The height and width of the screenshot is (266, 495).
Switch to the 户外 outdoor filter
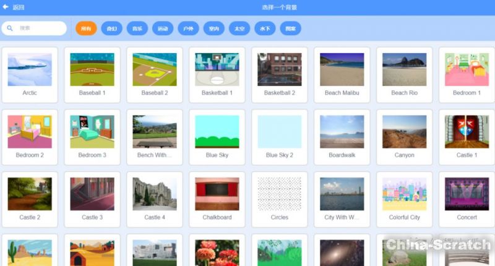tap(188, 28)
